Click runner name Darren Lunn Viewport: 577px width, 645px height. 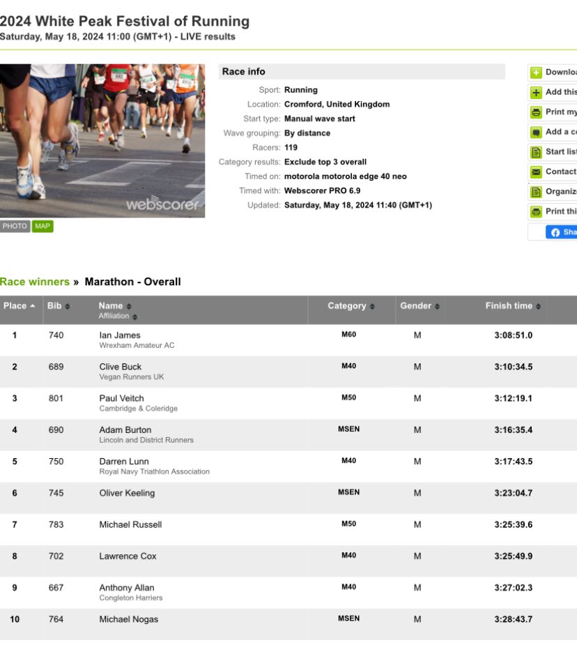[124, 462]
